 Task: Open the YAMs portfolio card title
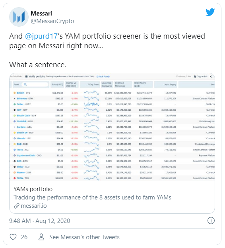pos(33,189)
